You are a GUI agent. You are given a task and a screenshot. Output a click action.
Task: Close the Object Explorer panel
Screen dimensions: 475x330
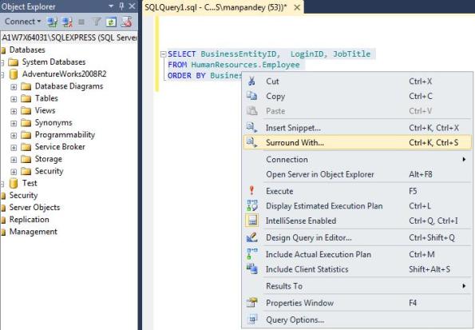132,6
